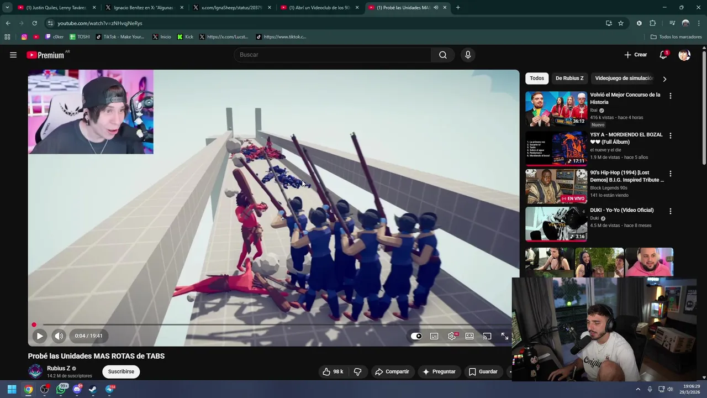Dislike the video with thumbs-down
Screen dimensions: 707x398
coord(357,371)
